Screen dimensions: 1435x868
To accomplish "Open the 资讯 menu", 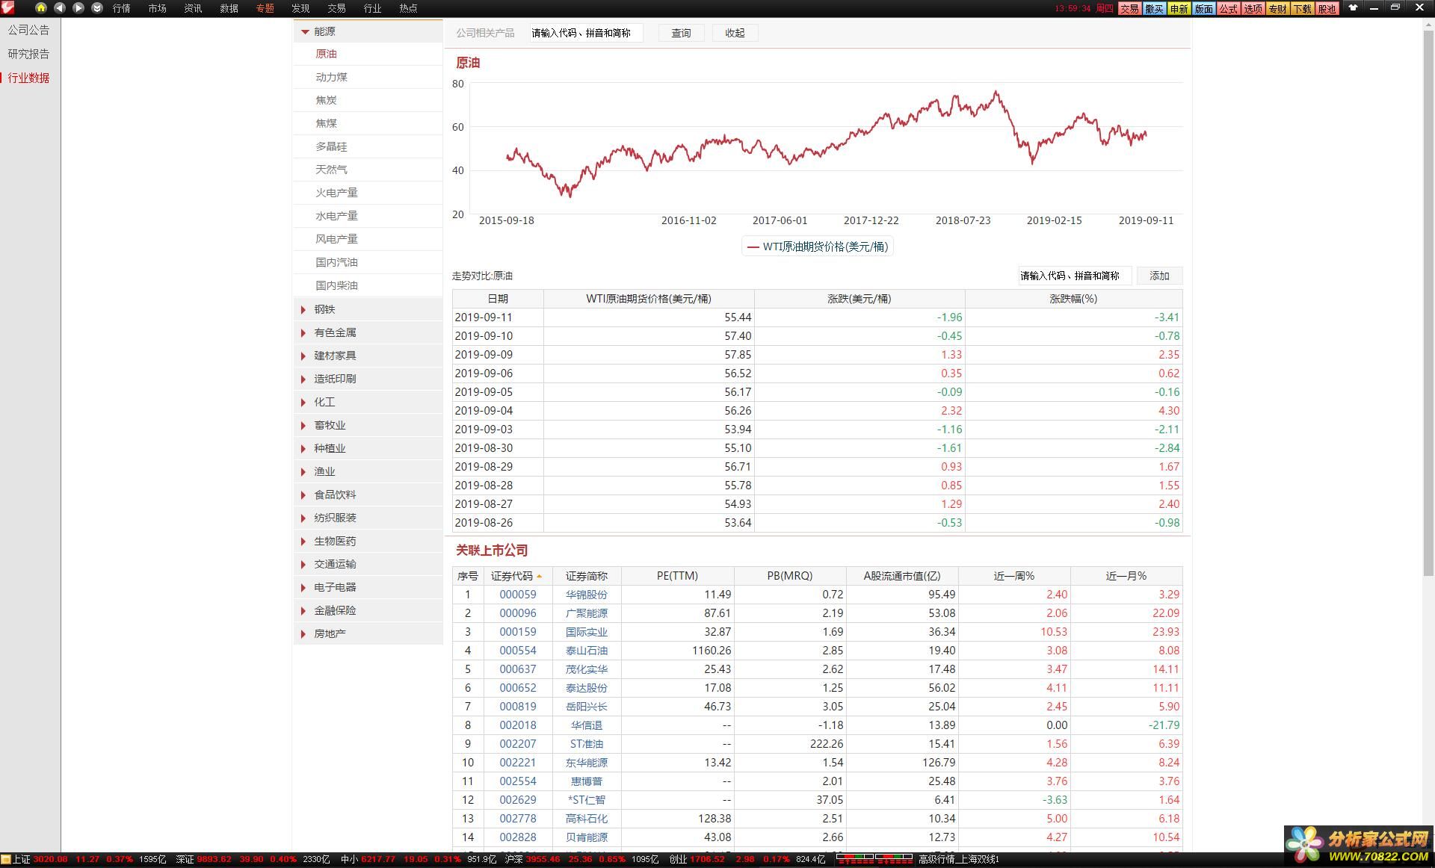I will pyautogui.click(x=194, y=8).
